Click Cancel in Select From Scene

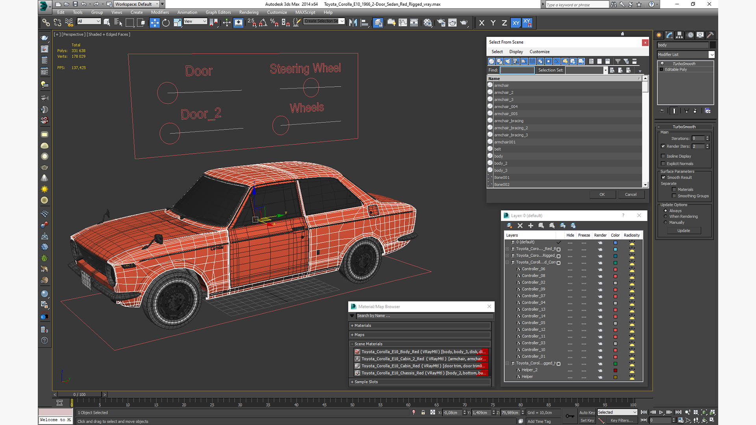click(631, 194)
